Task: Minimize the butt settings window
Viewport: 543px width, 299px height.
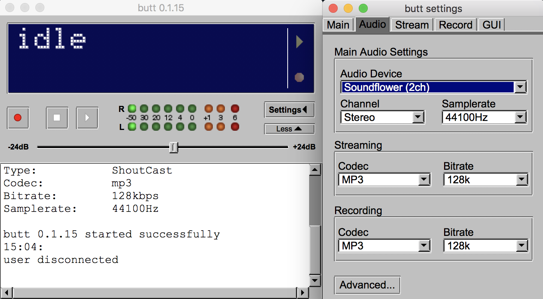Action: [348, 8]
